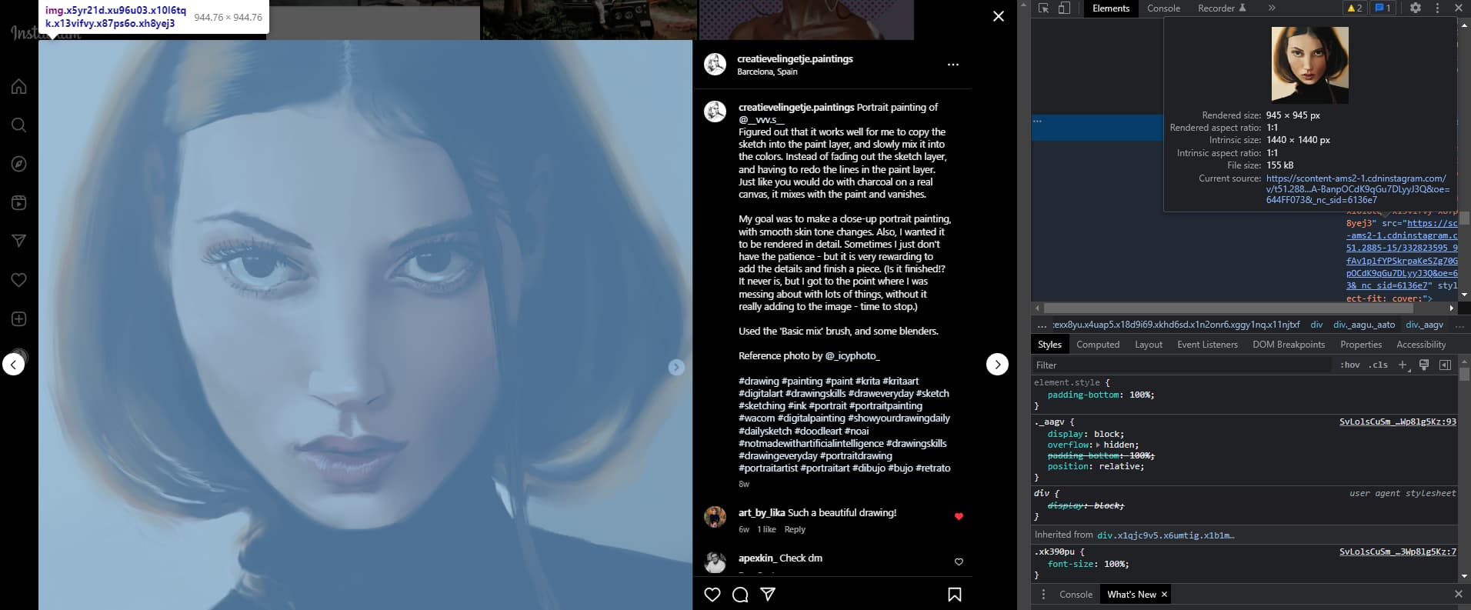Viewport: 1471px width, 610px height.
Task: Reply to art_by_lika's comment
Action: (795, 529)
